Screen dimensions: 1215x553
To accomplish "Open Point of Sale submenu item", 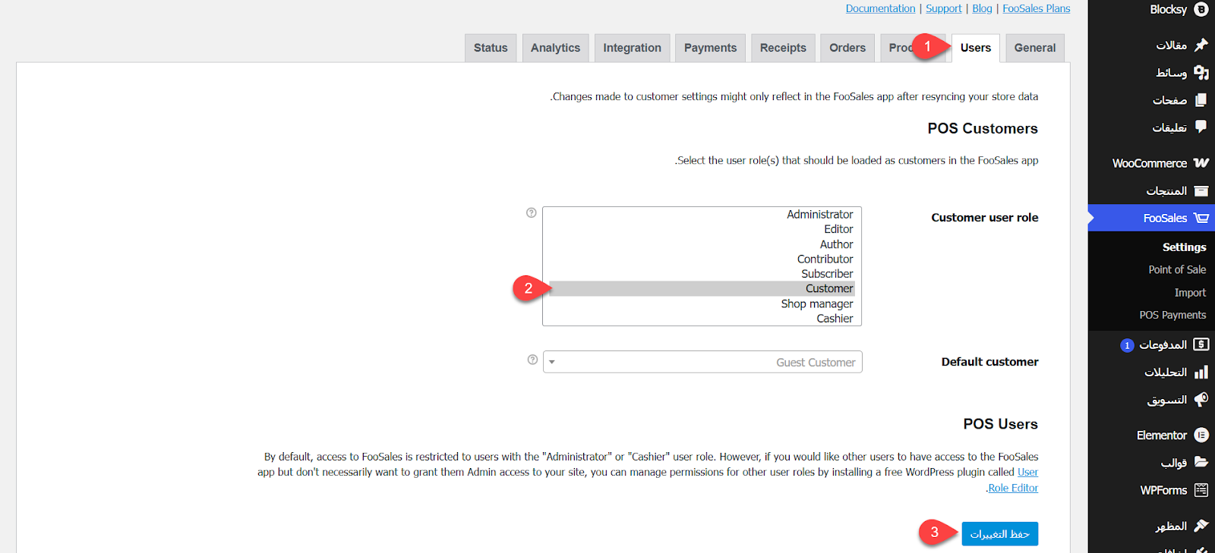I will (1177, 269).
